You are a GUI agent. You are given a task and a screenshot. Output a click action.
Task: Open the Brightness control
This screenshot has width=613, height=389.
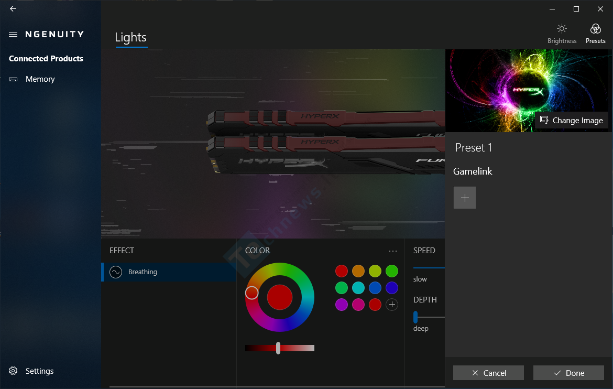pyautogui.click(x=562, y=34)
